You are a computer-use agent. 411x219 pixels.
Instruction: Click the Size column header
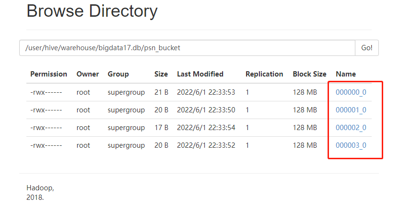click(x=161, y=74)
